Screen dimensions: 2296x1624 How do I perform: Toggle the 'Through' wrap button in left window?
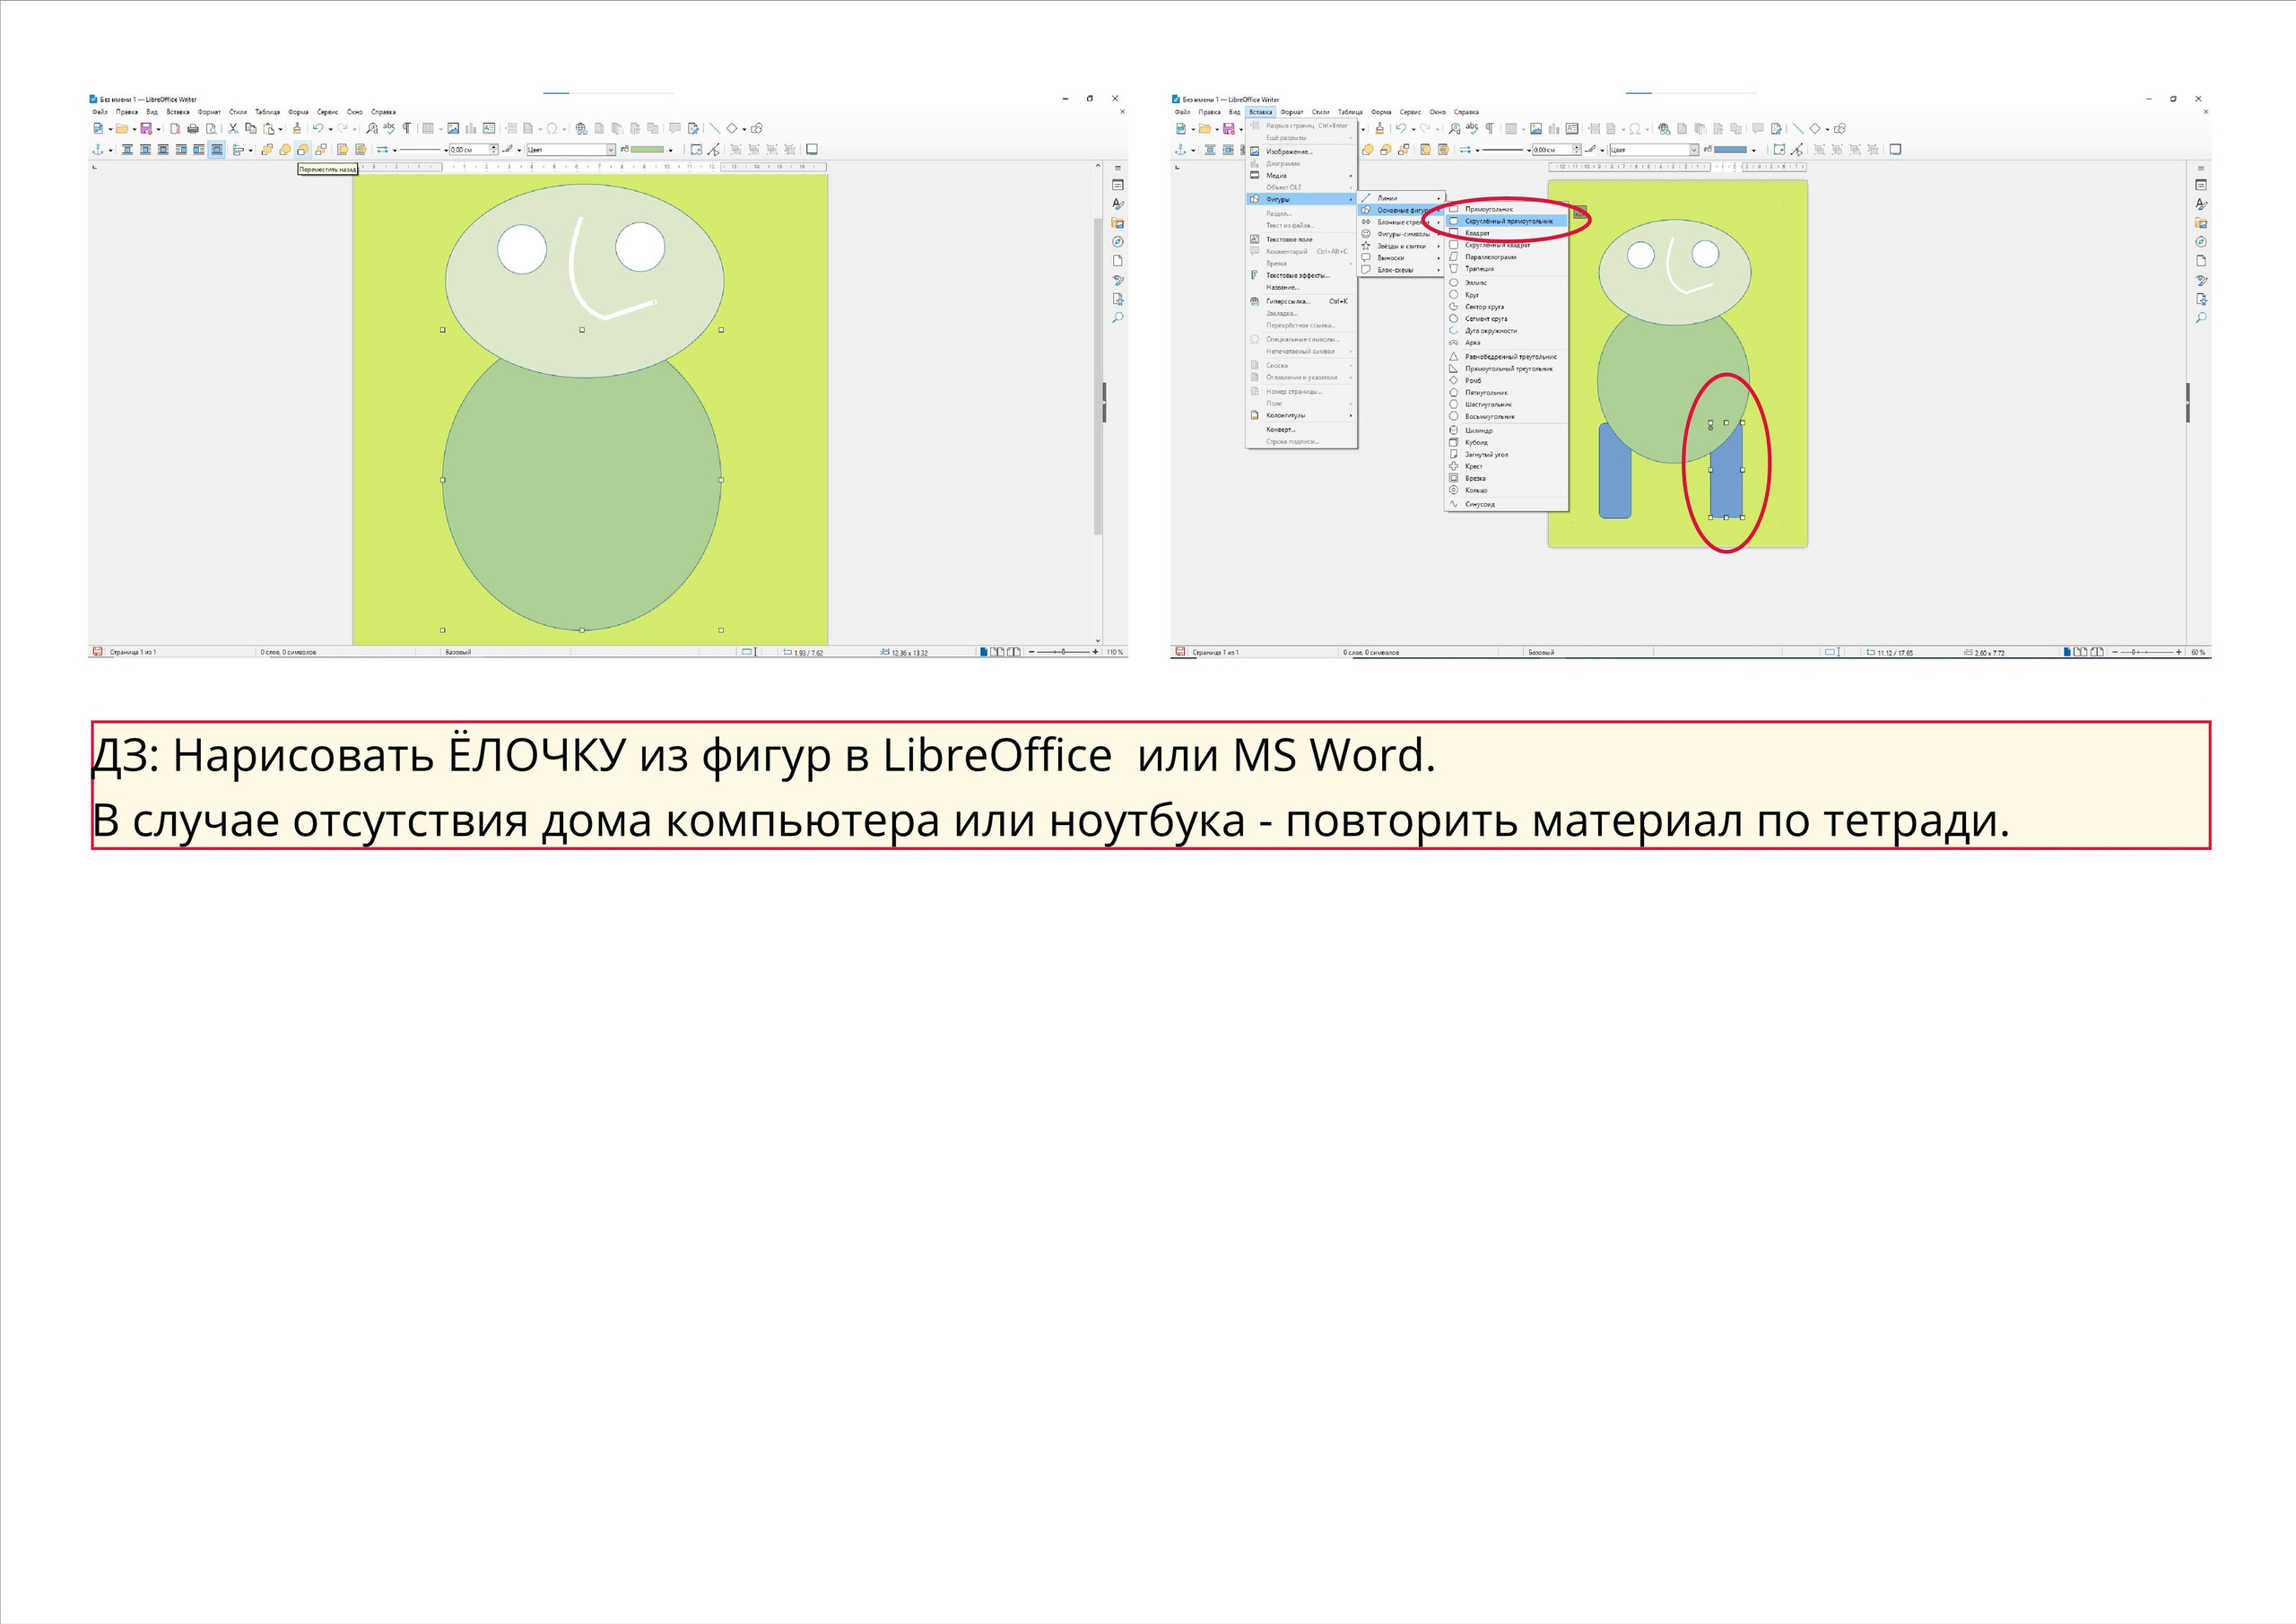pyautogui.click(x=217, y=150)
